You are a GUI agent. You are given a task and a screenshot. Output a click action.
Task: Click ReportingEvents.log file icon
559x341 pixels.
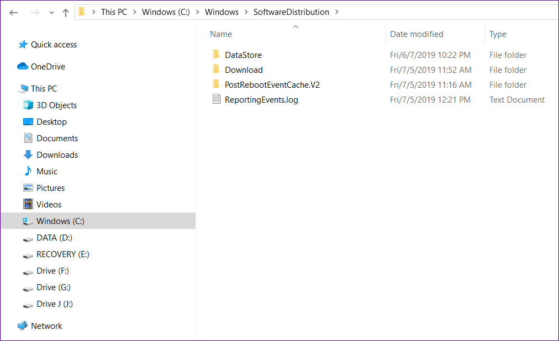[216, 99]
